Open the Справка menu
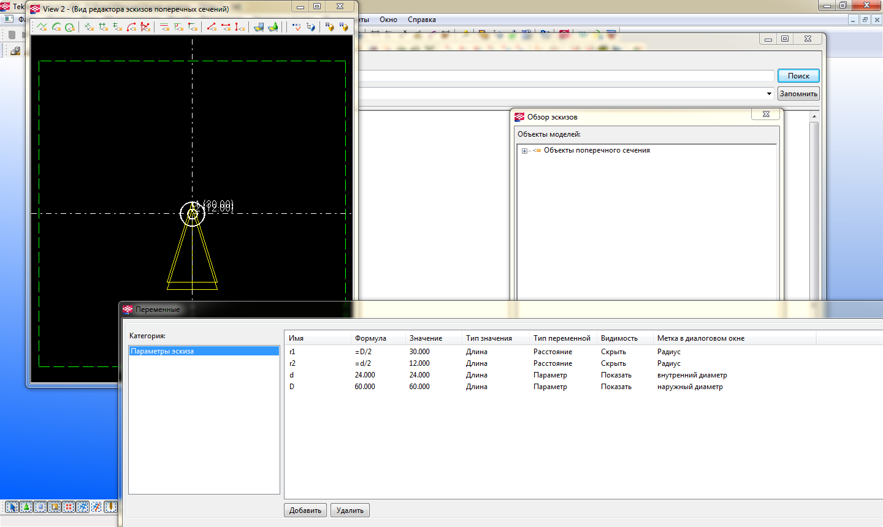This screenshot has height=527, width=883. (x=422, y=20)
